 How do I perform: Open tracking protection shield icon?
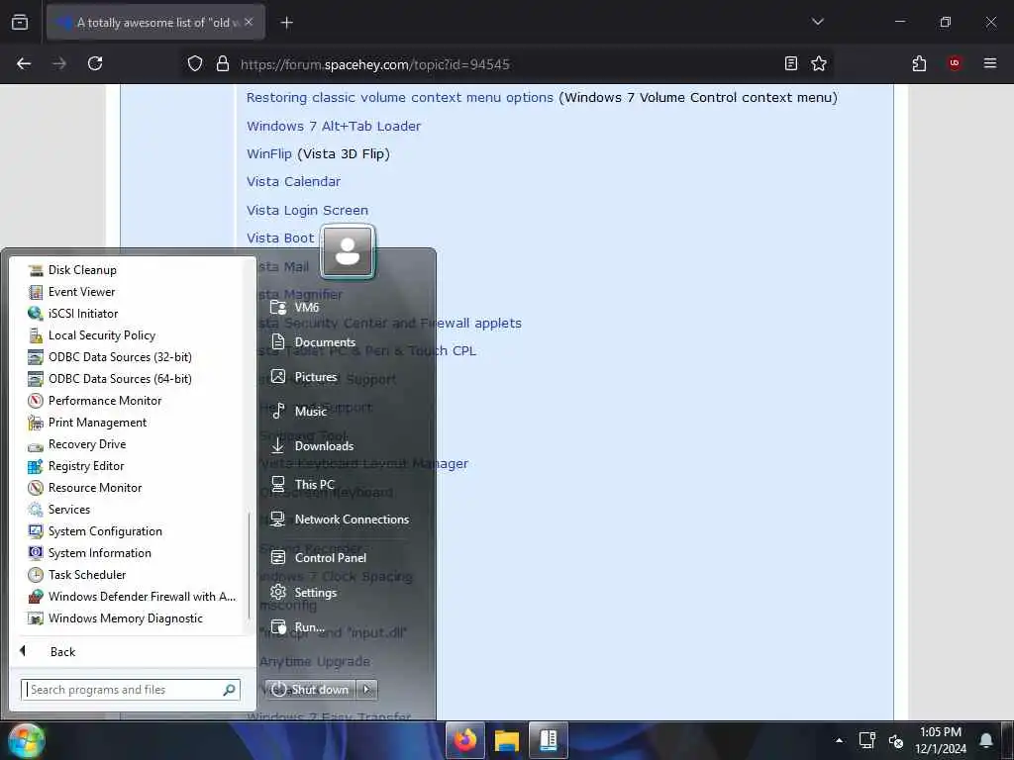[195, 63]
